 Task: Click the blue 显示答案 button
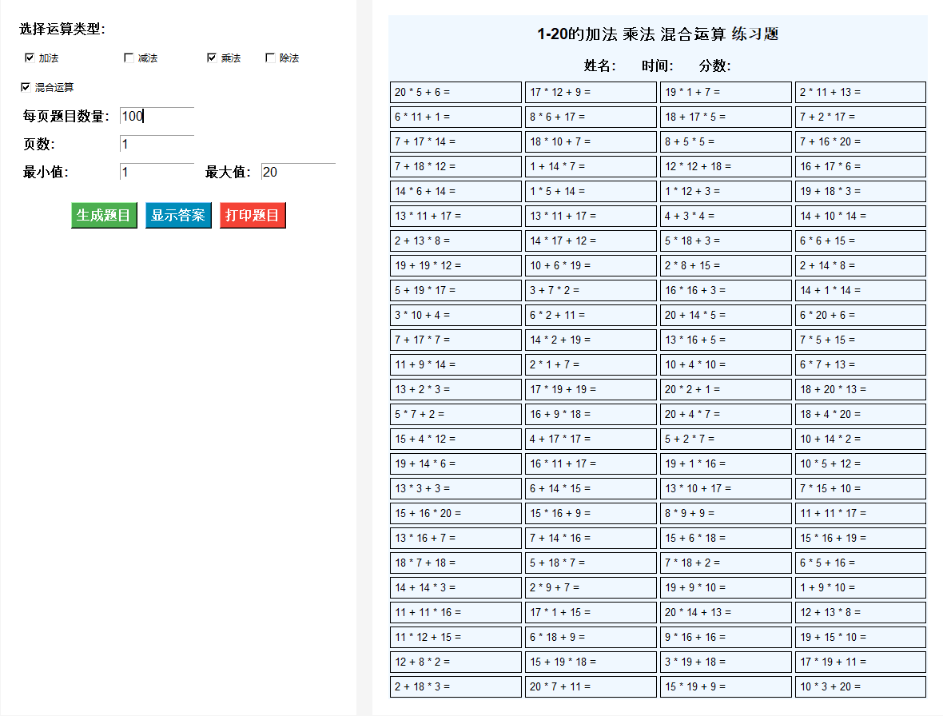pyautogui.click(x=178, y=216)
